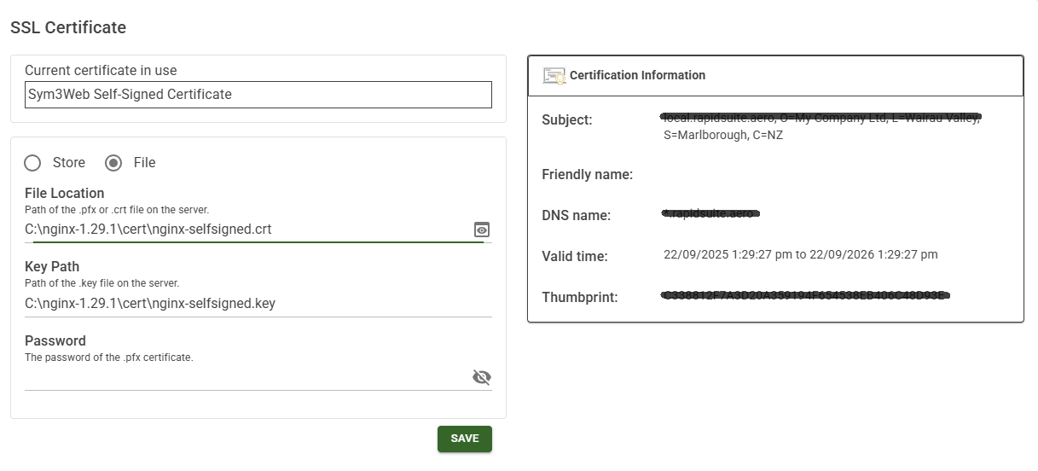Click the Subject label in certificate info
Viewport: 1038px width, 471px height.
[566, 120]
